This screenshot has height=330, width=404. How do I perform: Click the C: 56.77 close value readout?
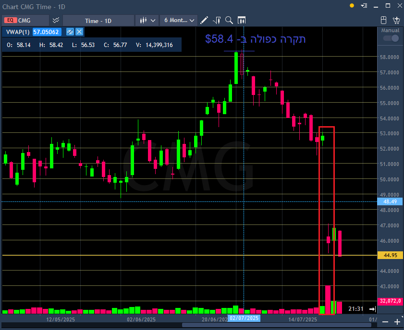(115, 45)
